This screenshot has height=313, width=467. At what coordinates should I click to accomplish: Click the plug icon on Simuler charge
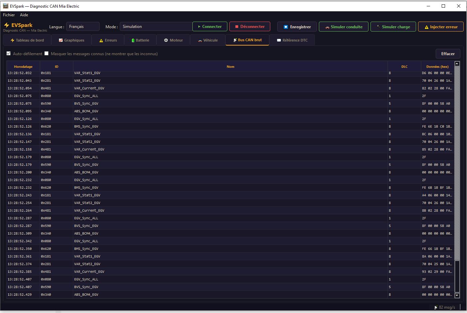[378, 27]
